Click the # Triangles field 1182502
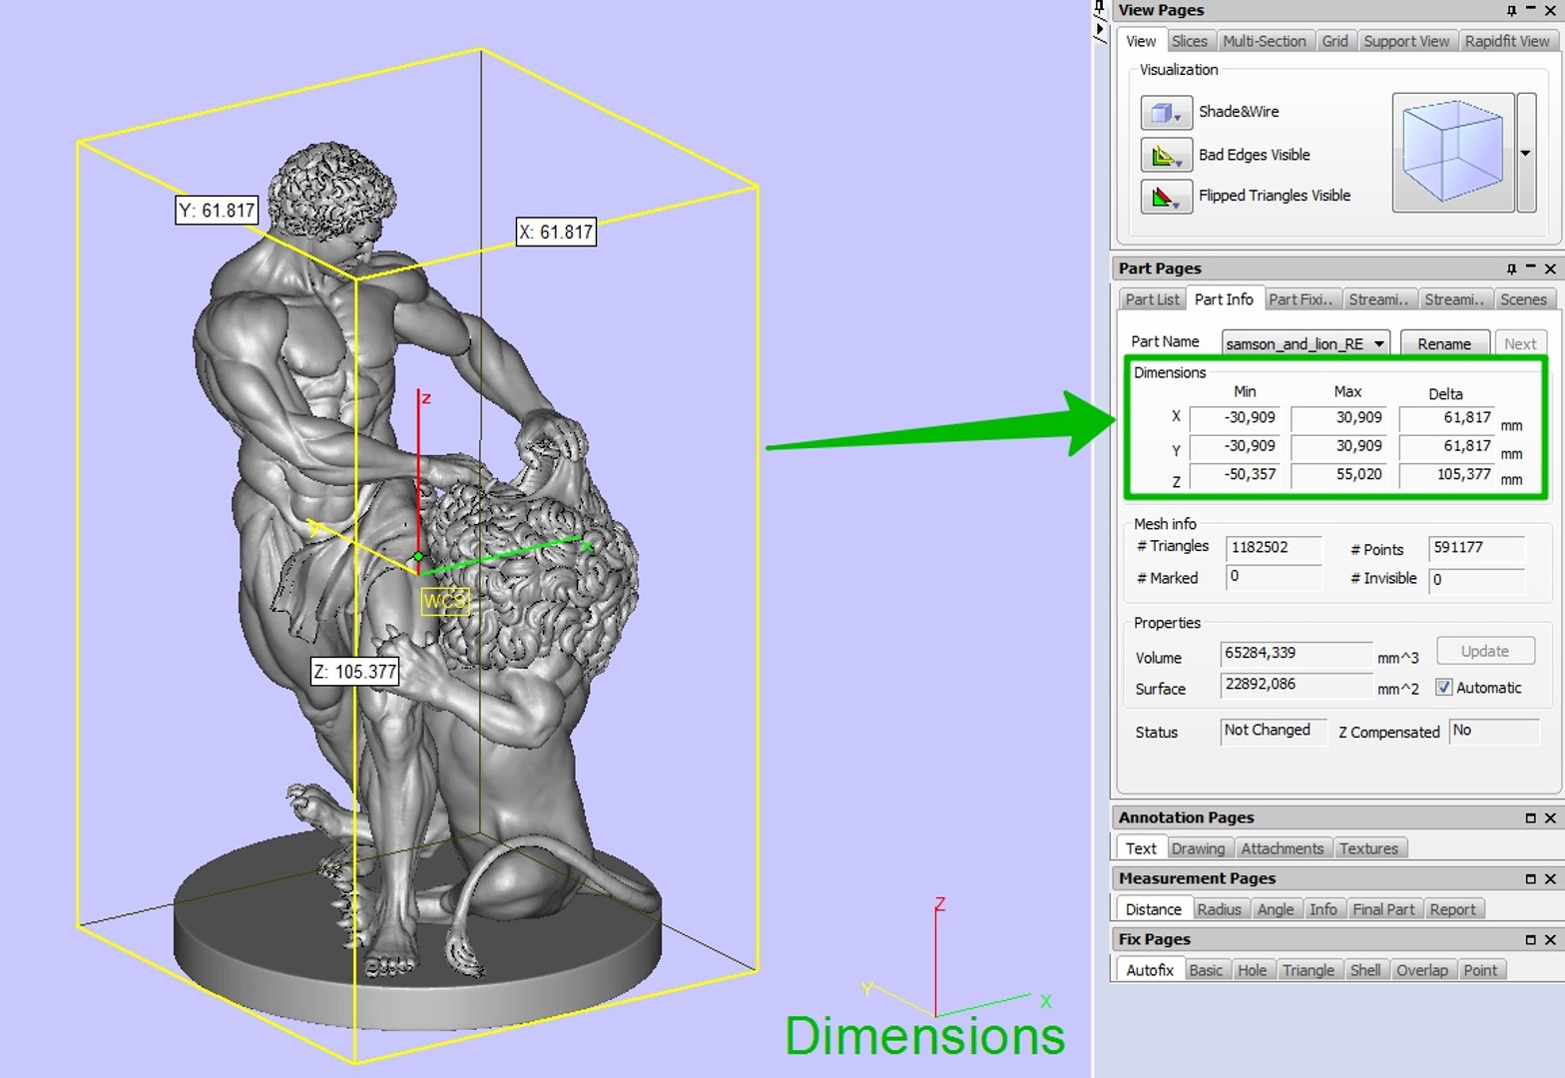The image size is (1565, 1078). click(x=1274, y=548)
